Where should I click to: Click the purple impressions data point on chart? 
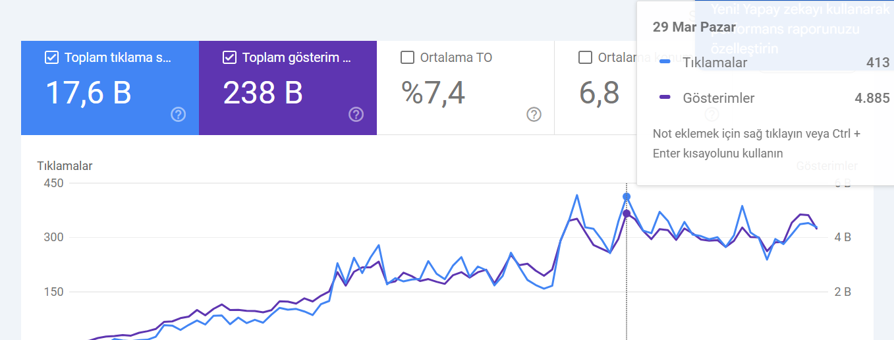click(627, 213)
